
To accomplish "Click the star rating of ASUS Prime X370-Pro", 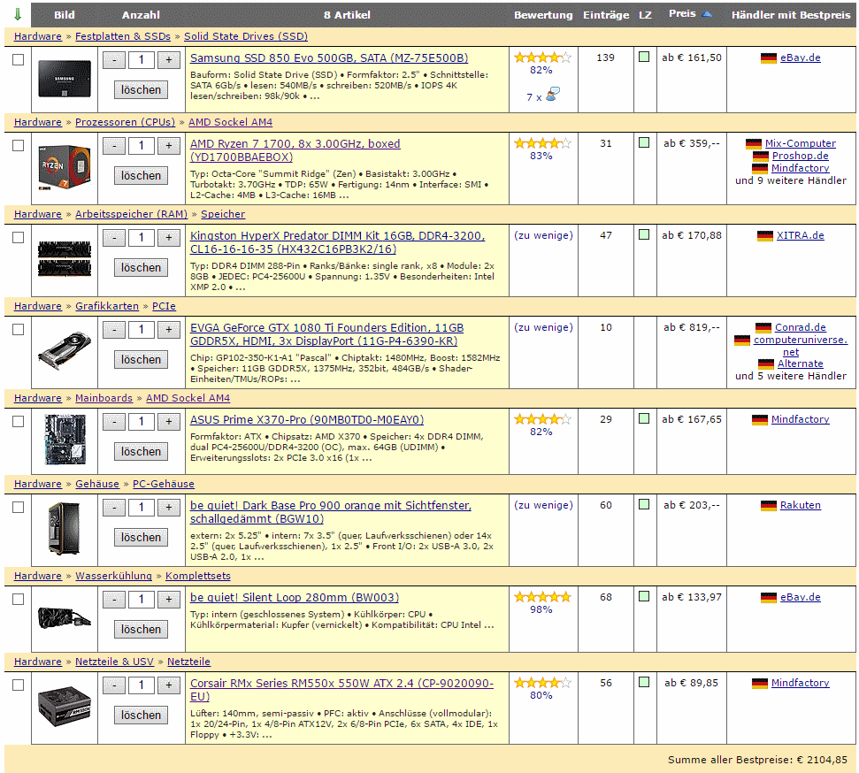I will (542, 419).
